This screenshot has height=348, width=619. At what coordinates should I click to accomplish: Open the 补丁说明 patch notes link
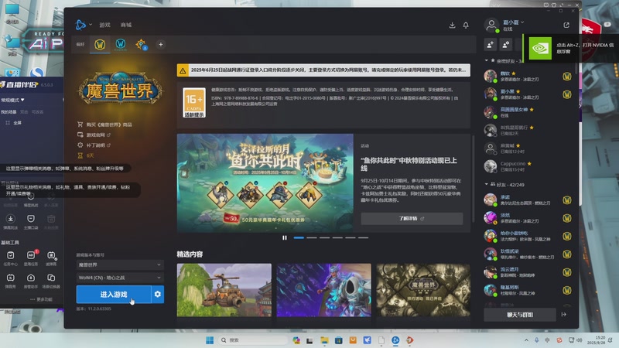[95, 145]
